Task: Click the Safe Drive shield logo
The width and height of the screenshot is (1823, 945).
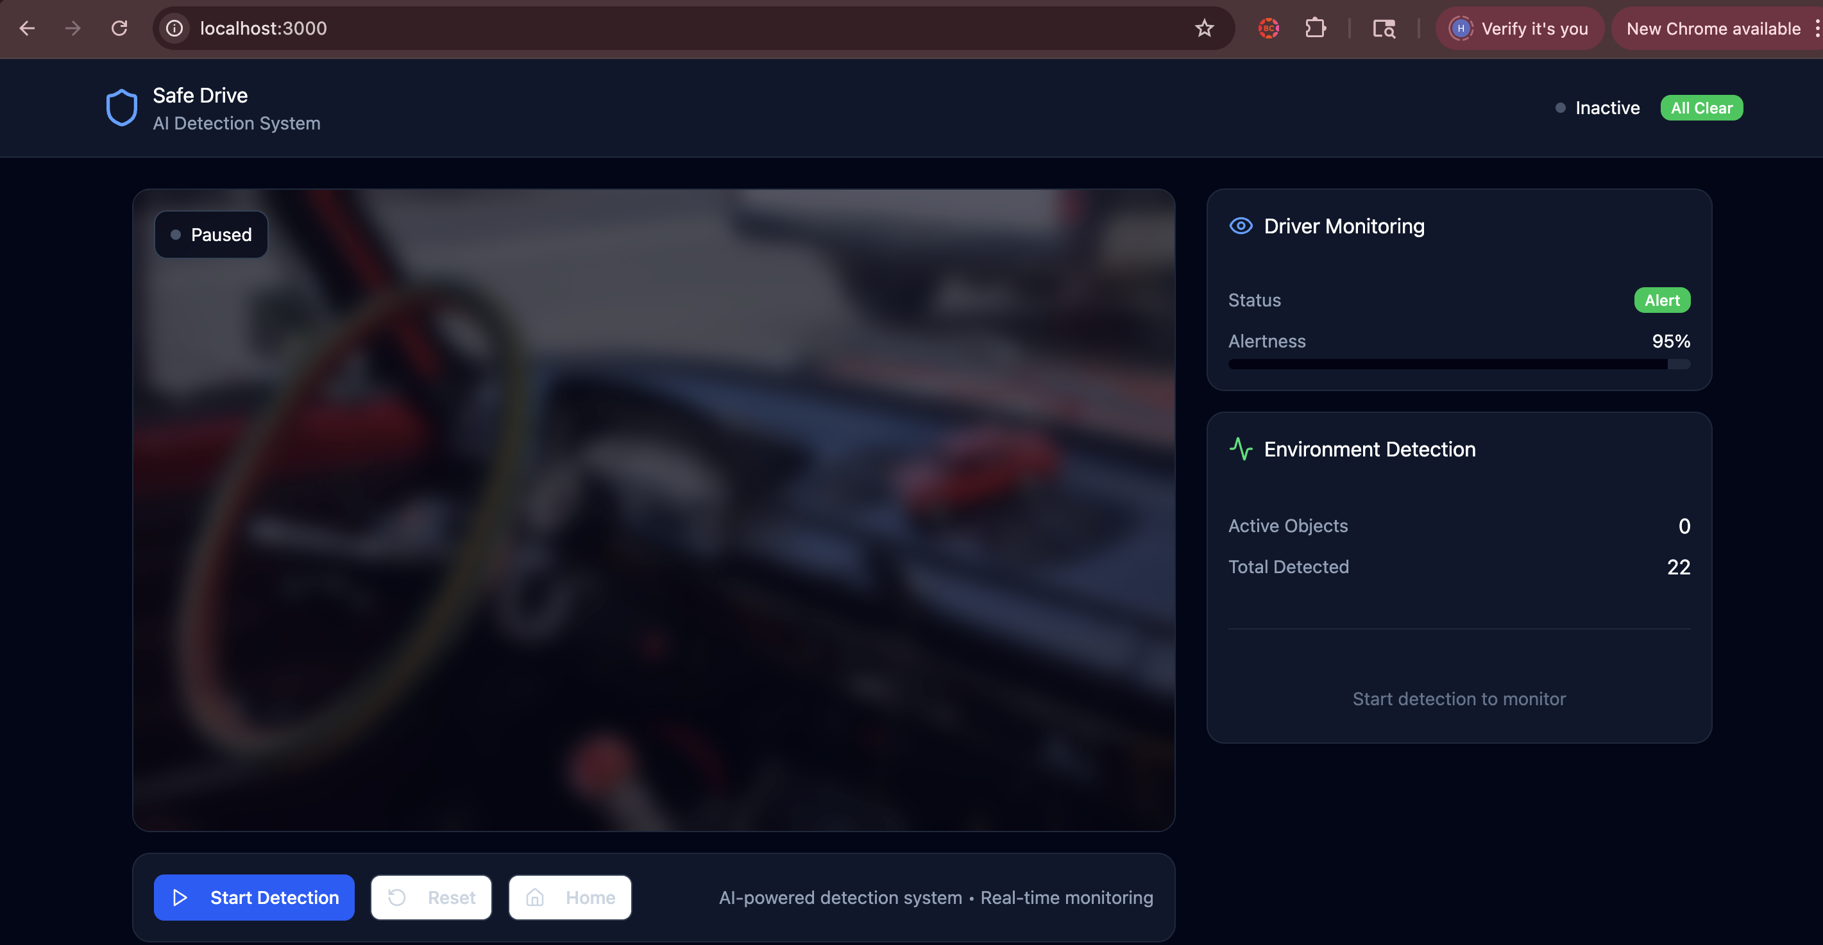Action: tap(121, 108)
